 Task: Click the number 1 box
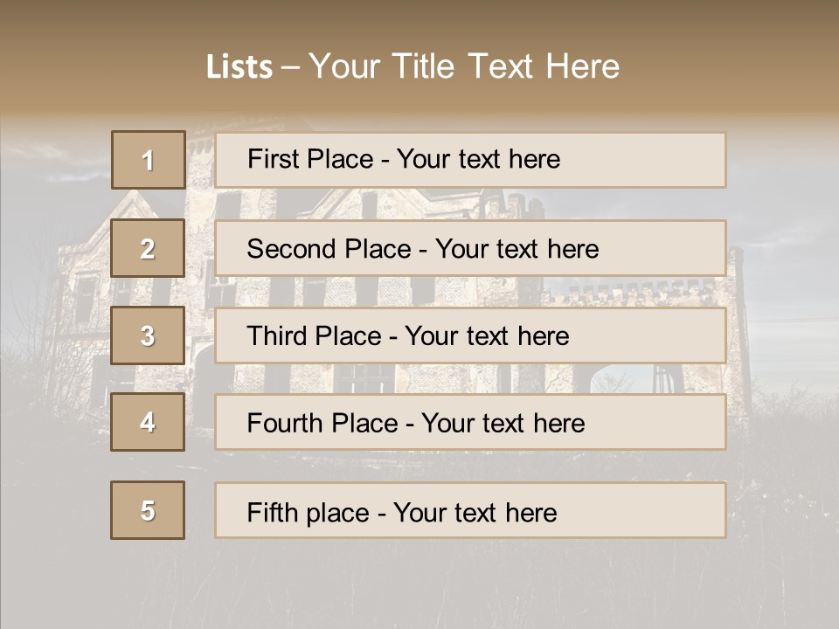(x=149, y=160)
